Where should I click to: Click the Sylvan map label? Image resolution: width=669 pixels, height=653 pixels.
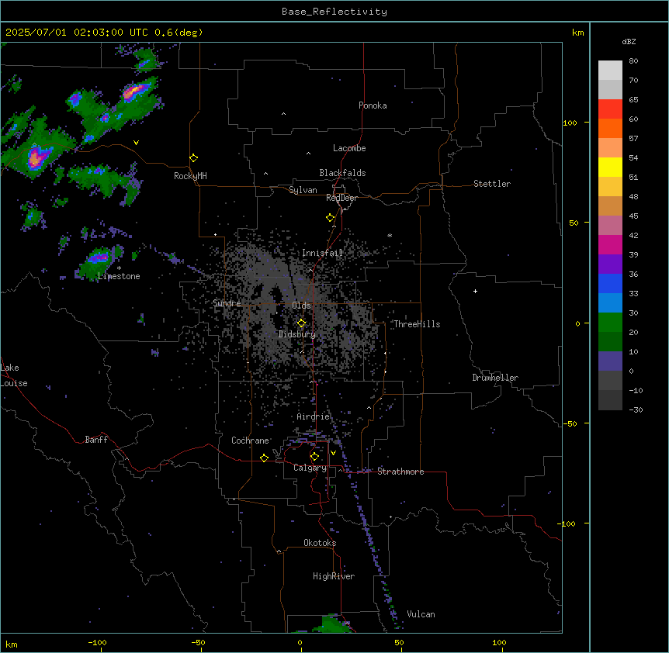click(x=303, y=190)
